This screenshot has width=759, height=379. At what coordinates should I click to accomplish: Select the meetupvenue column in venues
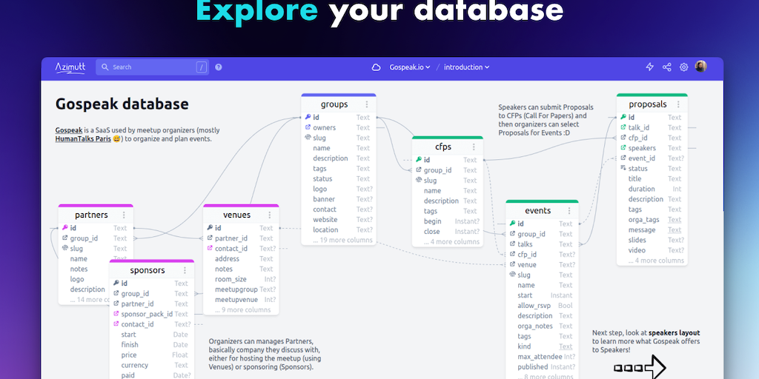tap(241, 300)
